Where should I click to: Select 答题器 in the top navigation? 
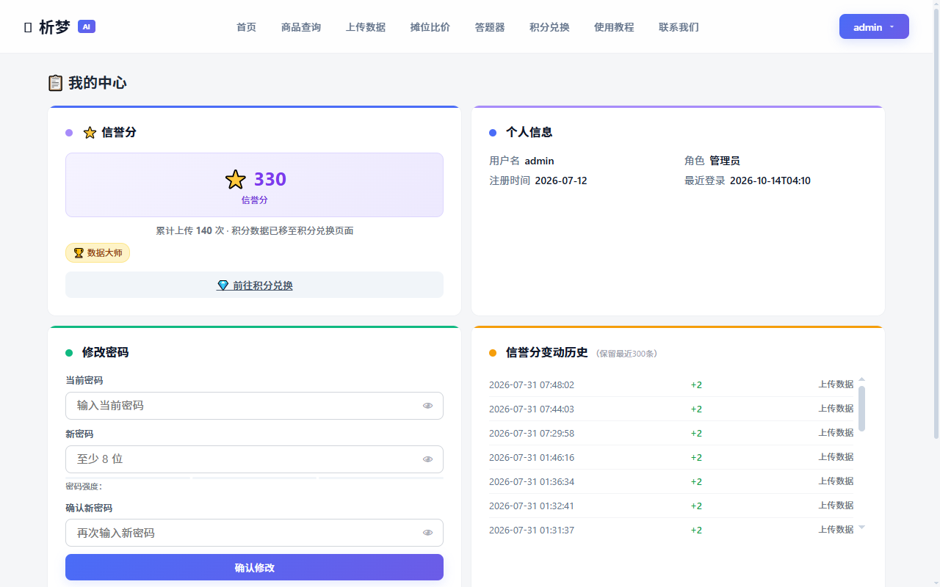point(490,27)
